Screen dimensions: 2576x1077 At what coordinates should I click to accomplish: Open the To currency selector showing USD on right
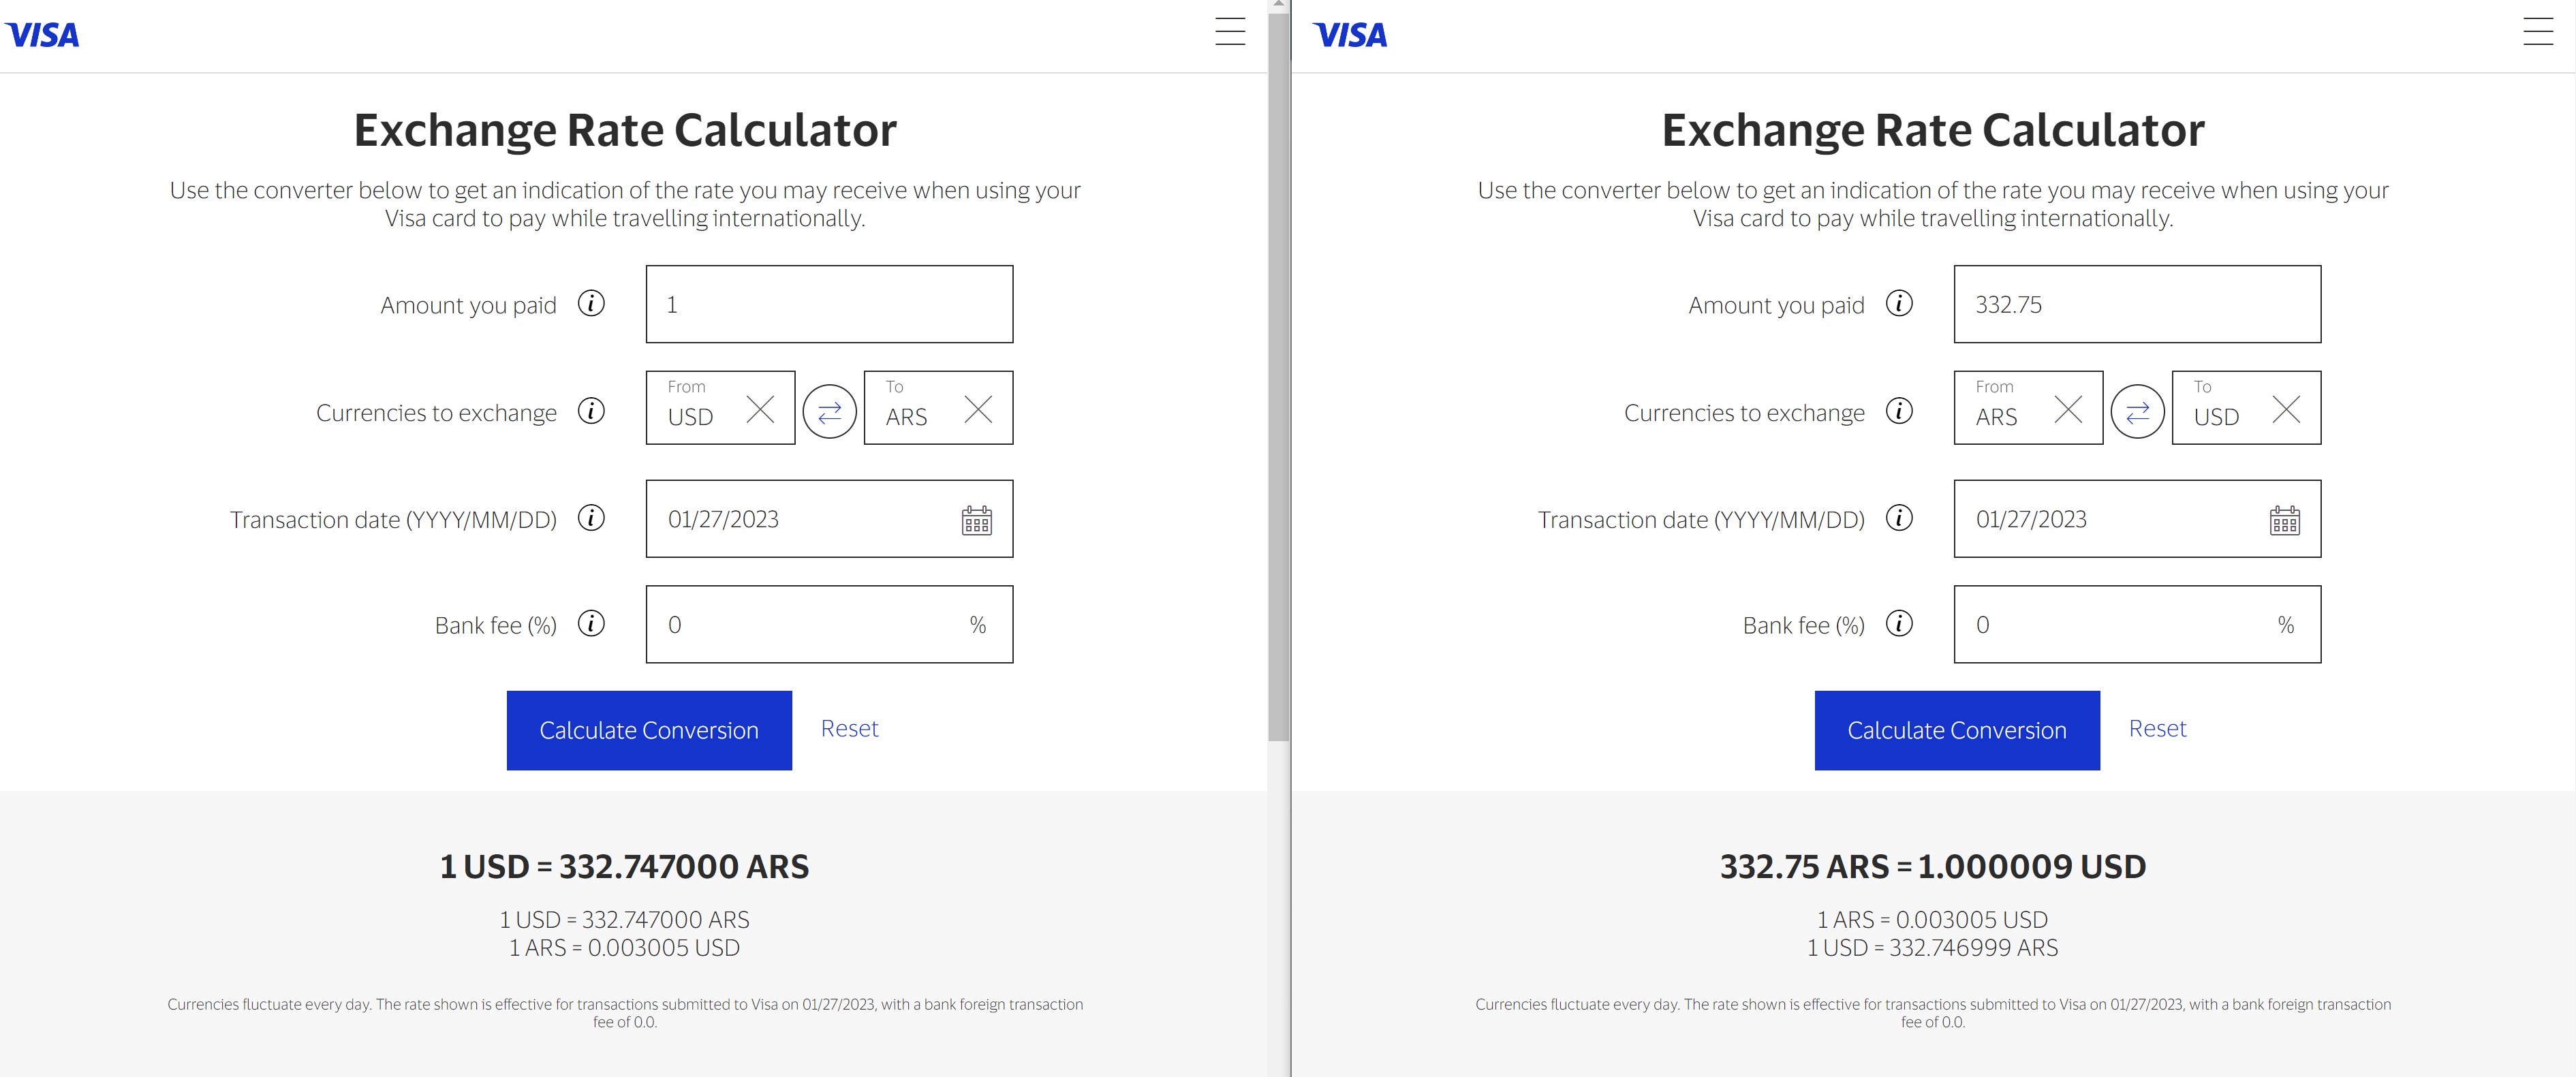click(2218, 416)
